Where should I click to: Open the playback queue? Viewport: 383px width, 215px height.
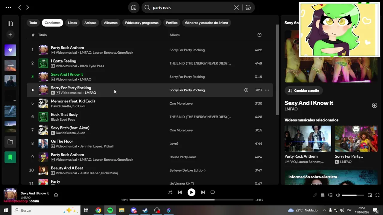(x=323, y=195)
